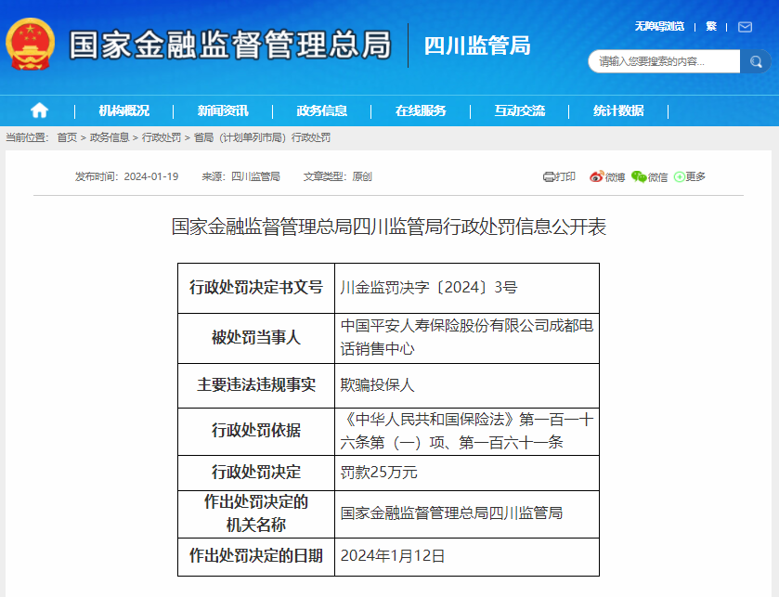Click the 欺骗投保人 cell

(x=467, y=386)
